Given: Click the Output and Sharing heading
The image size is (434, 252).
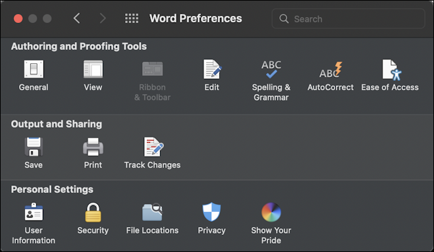Looking at the screenshot, I should coord(57,124).
